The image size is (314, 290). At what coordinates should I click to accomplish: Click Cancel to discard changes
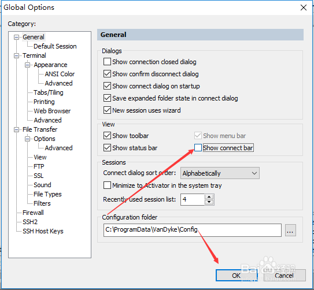(284, 276)
